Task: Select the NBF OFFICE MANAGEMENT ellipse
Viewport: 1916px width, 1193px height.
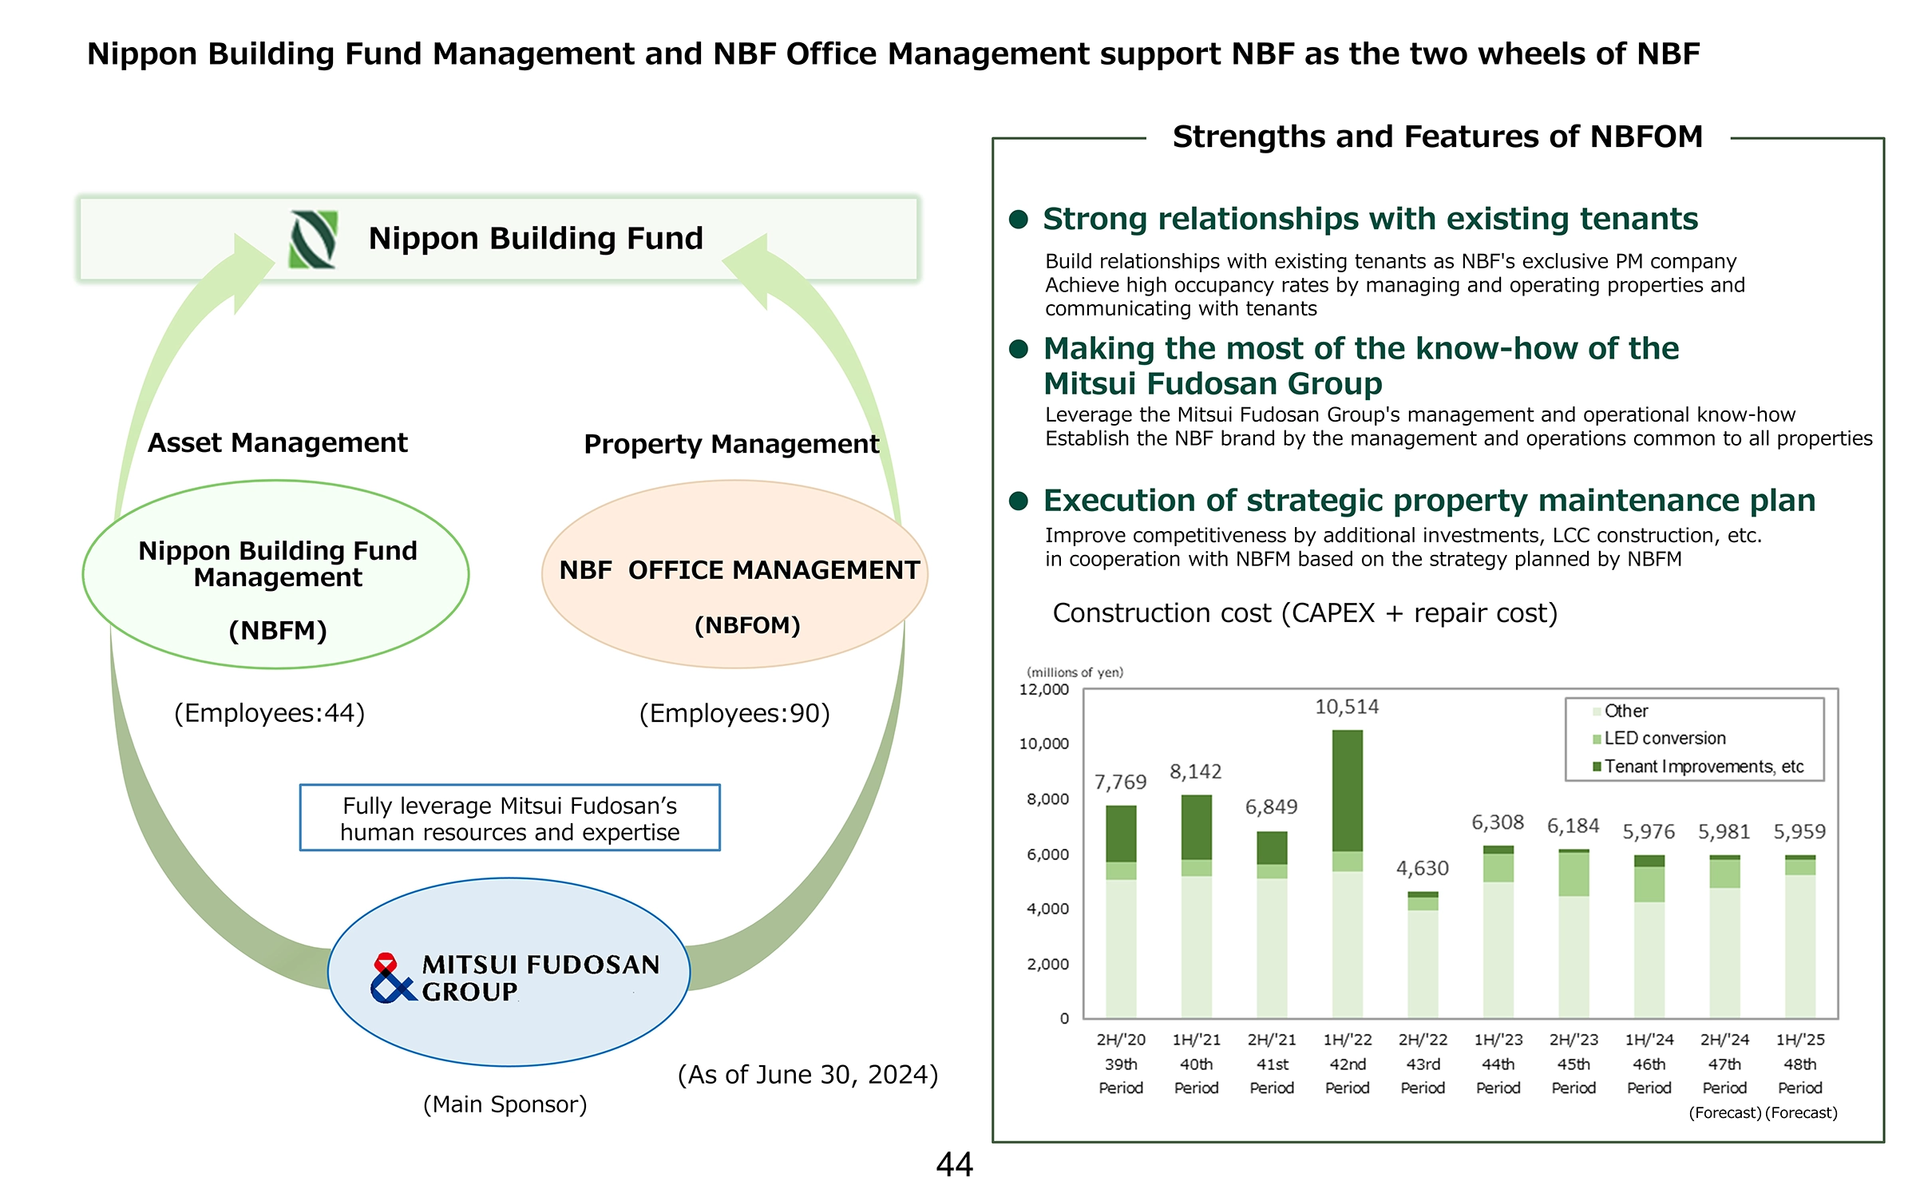Action: point(734,573)
